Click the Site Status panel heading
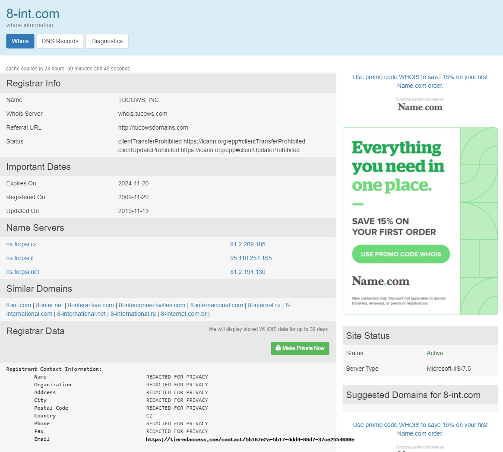 pos(368,336)
